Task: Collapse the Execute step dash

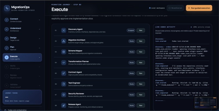Action: 39,57
